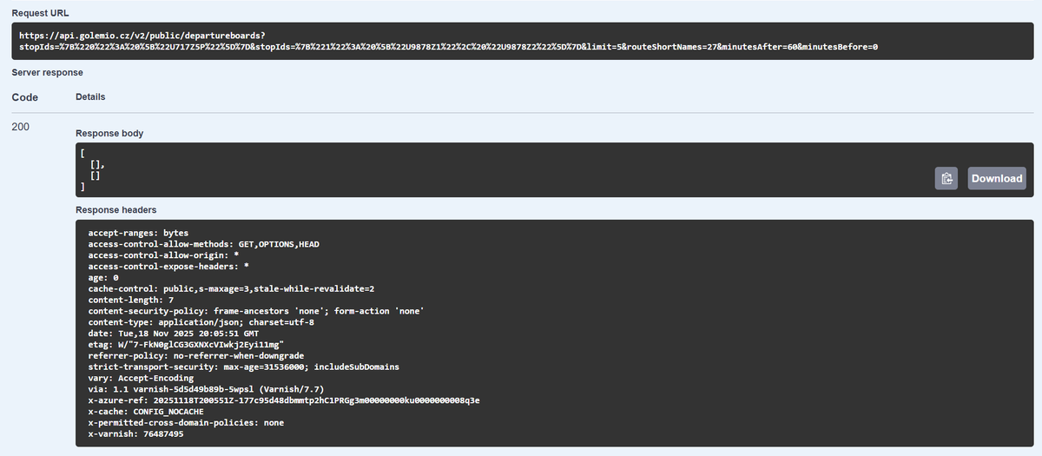The image size is (1042, 456).
Task: Select the Request URL text block
Action: point(522,41)
